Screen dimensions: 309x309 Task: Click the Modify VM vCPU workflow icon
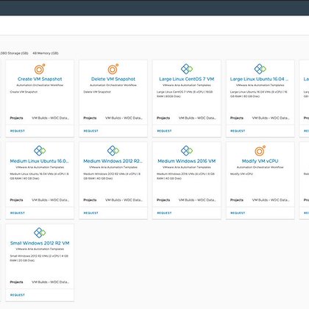(x=260, y=151)
